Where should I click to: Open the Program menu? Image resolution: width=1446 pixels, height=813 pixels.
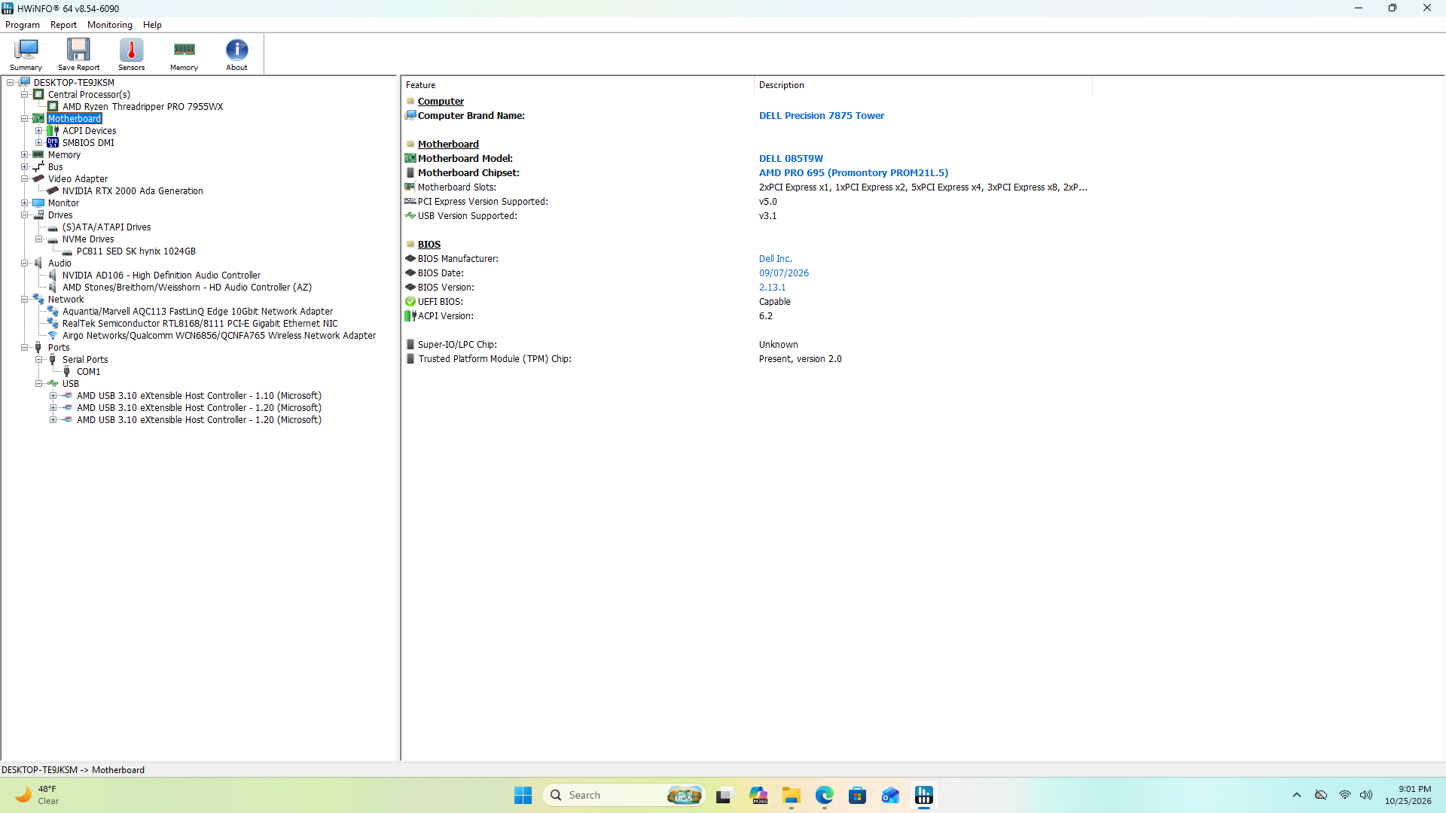[x=23, y=25]
